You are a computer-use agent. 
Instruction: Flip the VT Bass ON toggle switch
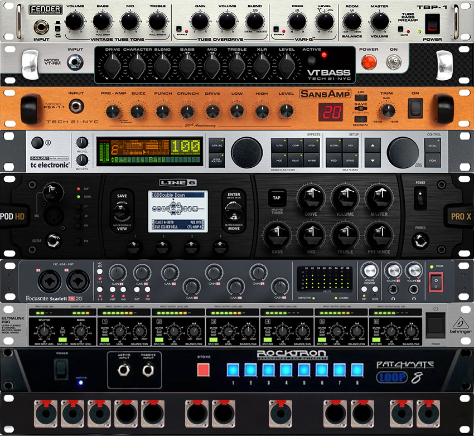(394, 62)
